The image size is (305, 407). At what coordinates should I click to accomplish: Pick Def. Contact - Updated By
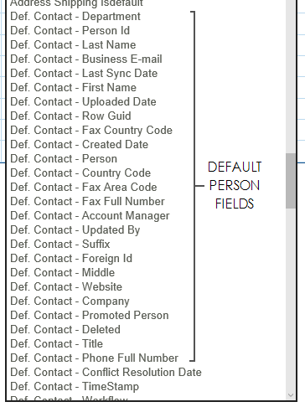[x=75, y=229]
